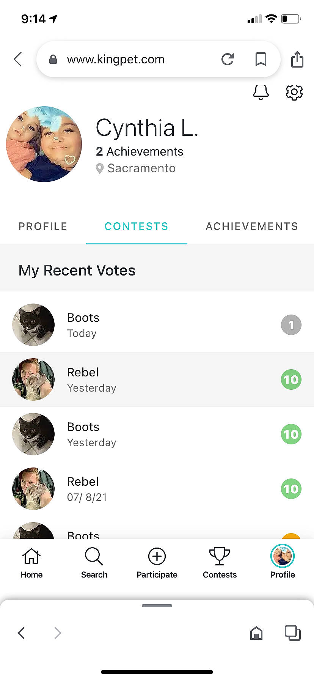Go back using the bottom left chevron
314x680 pixels.
pyautogui.click(x=21, y=633)
